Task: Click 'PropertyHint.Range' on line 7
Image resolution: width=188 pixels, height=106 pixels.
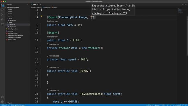Action: pos(73,17)
